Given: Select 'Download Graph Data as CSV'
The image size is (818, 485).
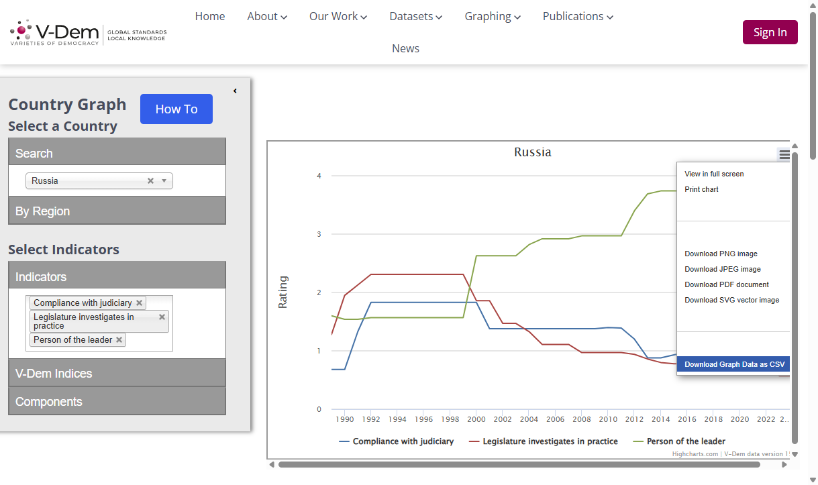Looking at the screenshot, I should [733, 364].
